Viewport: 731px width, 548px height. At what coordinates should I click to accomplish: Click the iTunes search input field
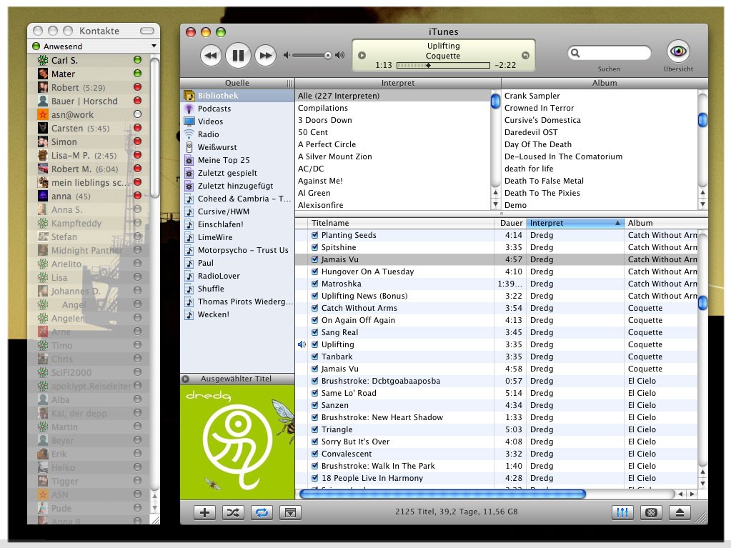(x=609, y=53)
